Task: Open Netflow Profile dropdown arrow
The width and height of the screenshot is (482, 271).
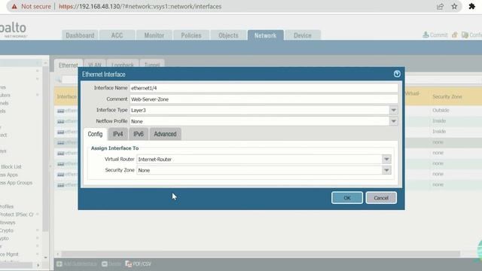Action: (x=393, y=121)
